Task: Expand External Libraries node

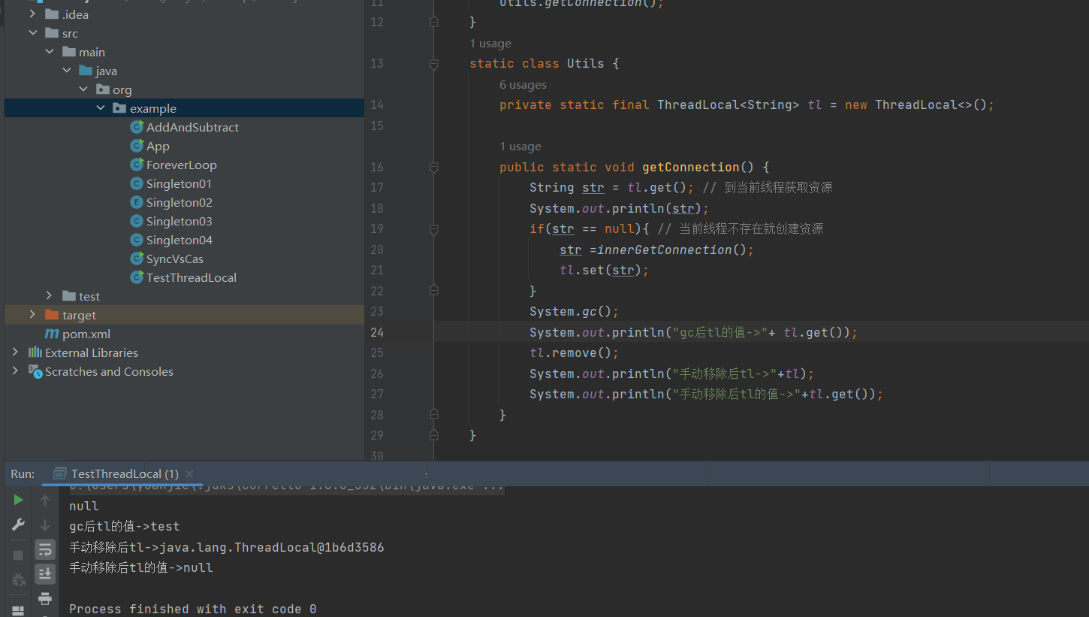Action: coord(15,352)
